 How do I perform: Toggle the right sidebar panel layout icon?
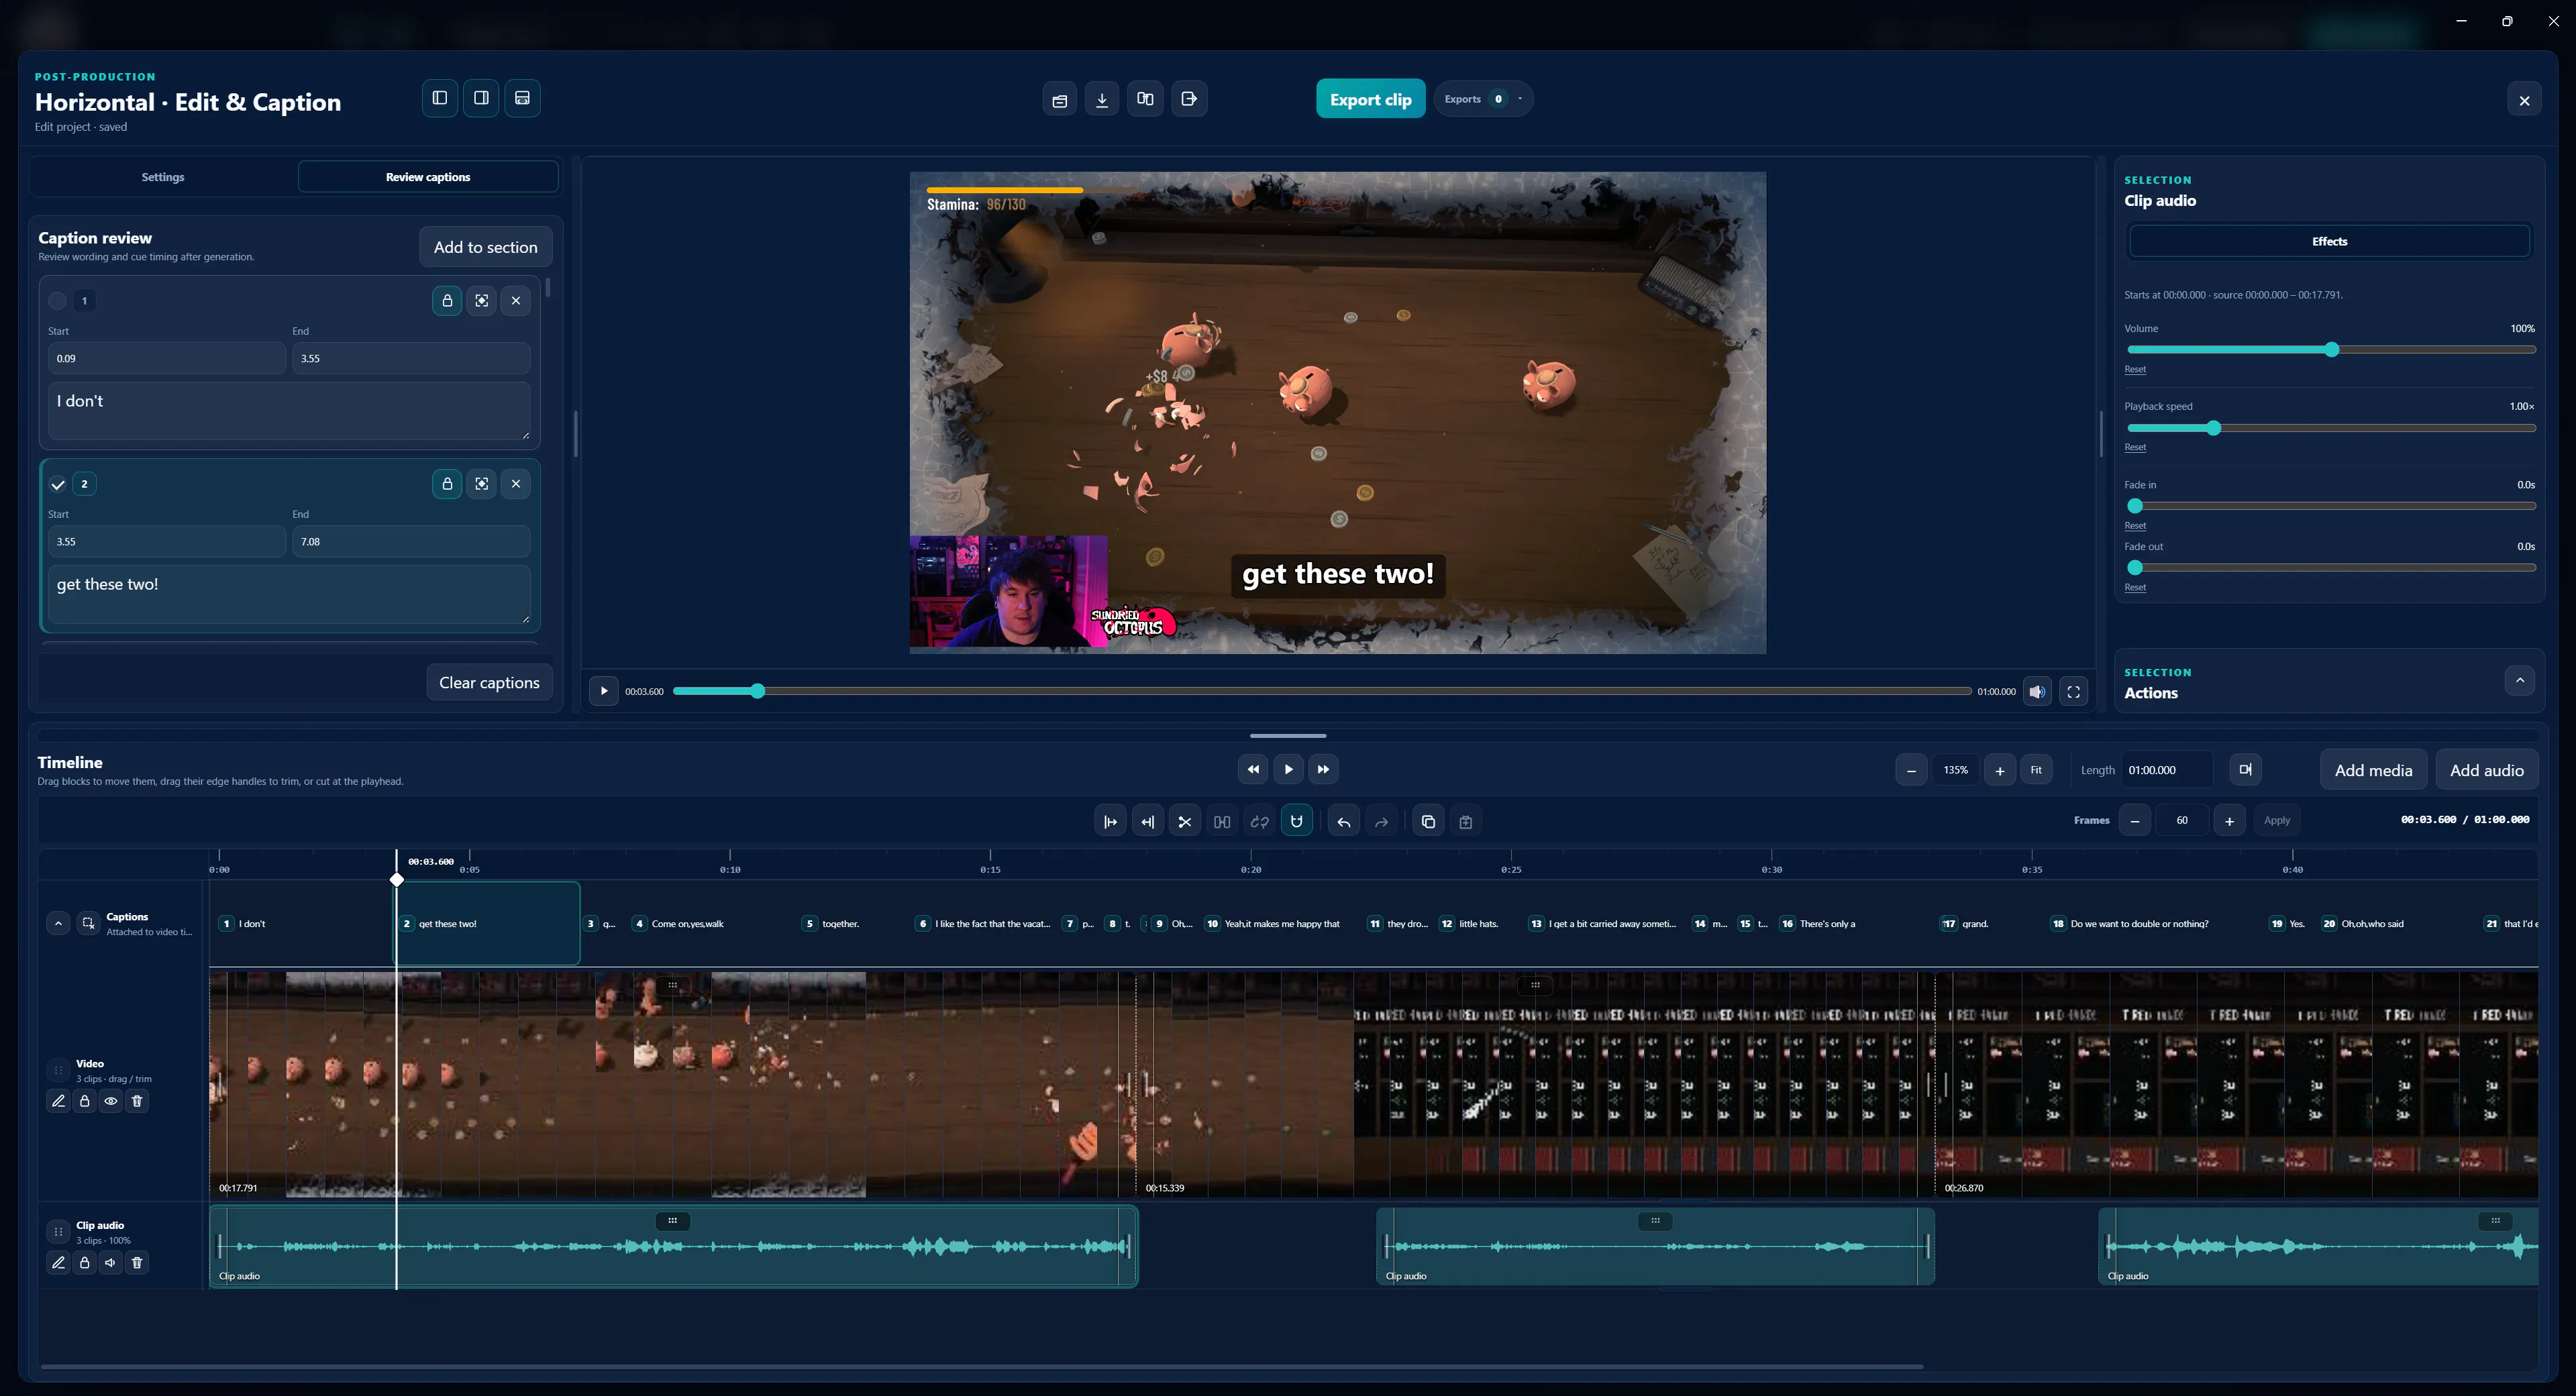pyautogui.click(x=481, y=98)
